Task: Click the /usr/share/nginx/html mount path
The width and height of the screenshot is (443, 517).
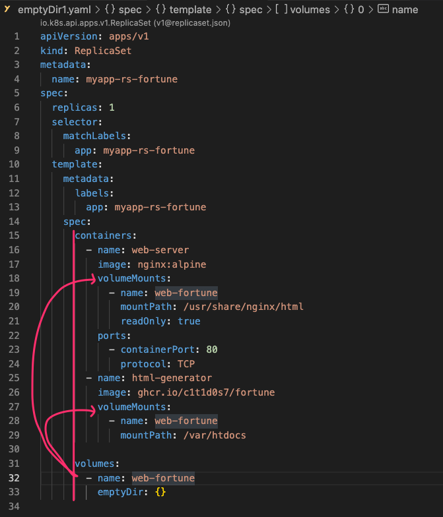Action: [244, 307]
